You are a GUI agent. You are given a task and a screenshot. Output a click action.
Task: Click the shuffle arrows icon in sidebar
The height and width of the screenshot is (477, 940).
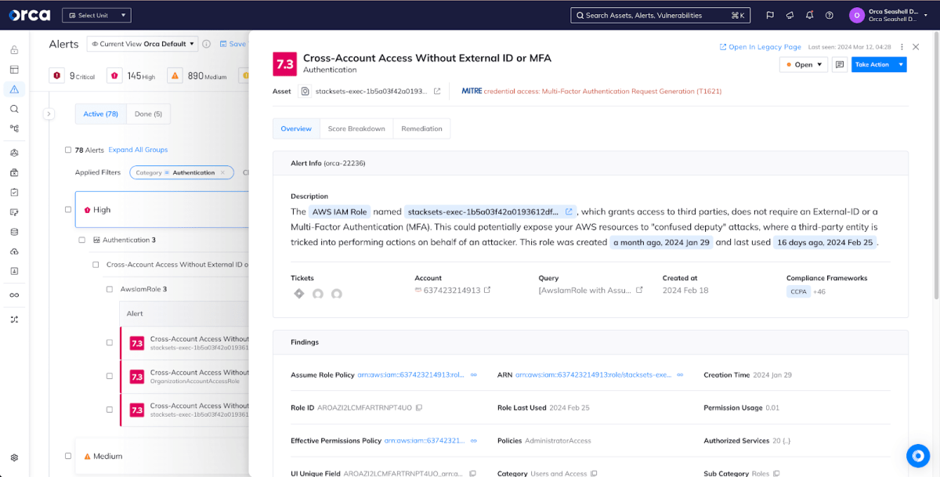(14, 320)
